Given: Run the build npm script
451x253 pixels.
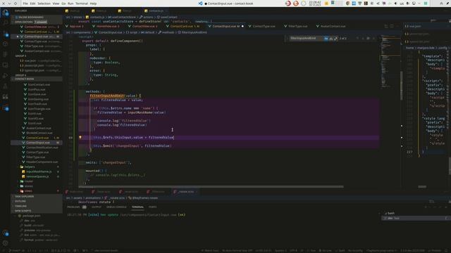Looking at the screenshot, I should click(x=37, y=226).
